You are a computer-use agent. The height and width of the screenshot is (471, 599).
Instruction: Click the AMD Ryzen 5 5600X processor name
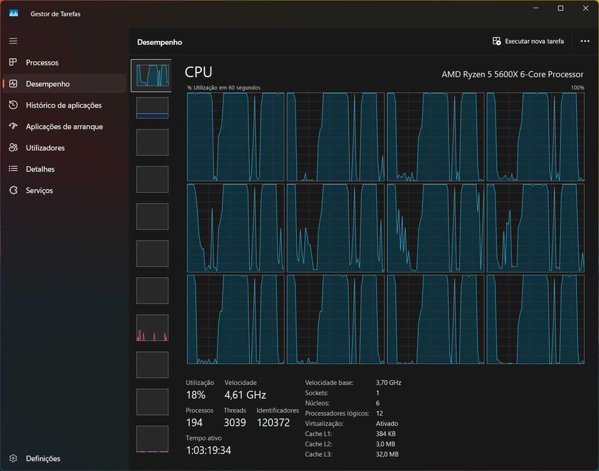[x=512, y=74]
